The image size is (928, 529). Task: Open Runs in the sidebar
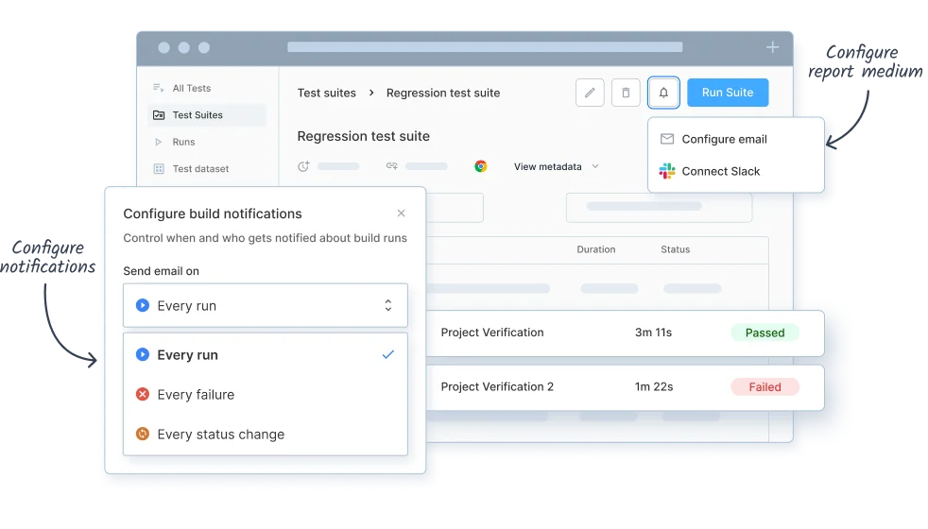tap(183, 142)
